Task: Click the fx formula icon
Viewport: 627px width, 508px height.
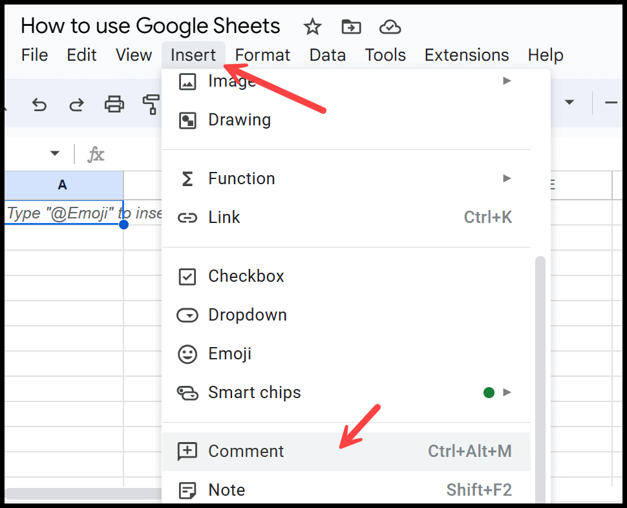Action: tap(96, 154)
